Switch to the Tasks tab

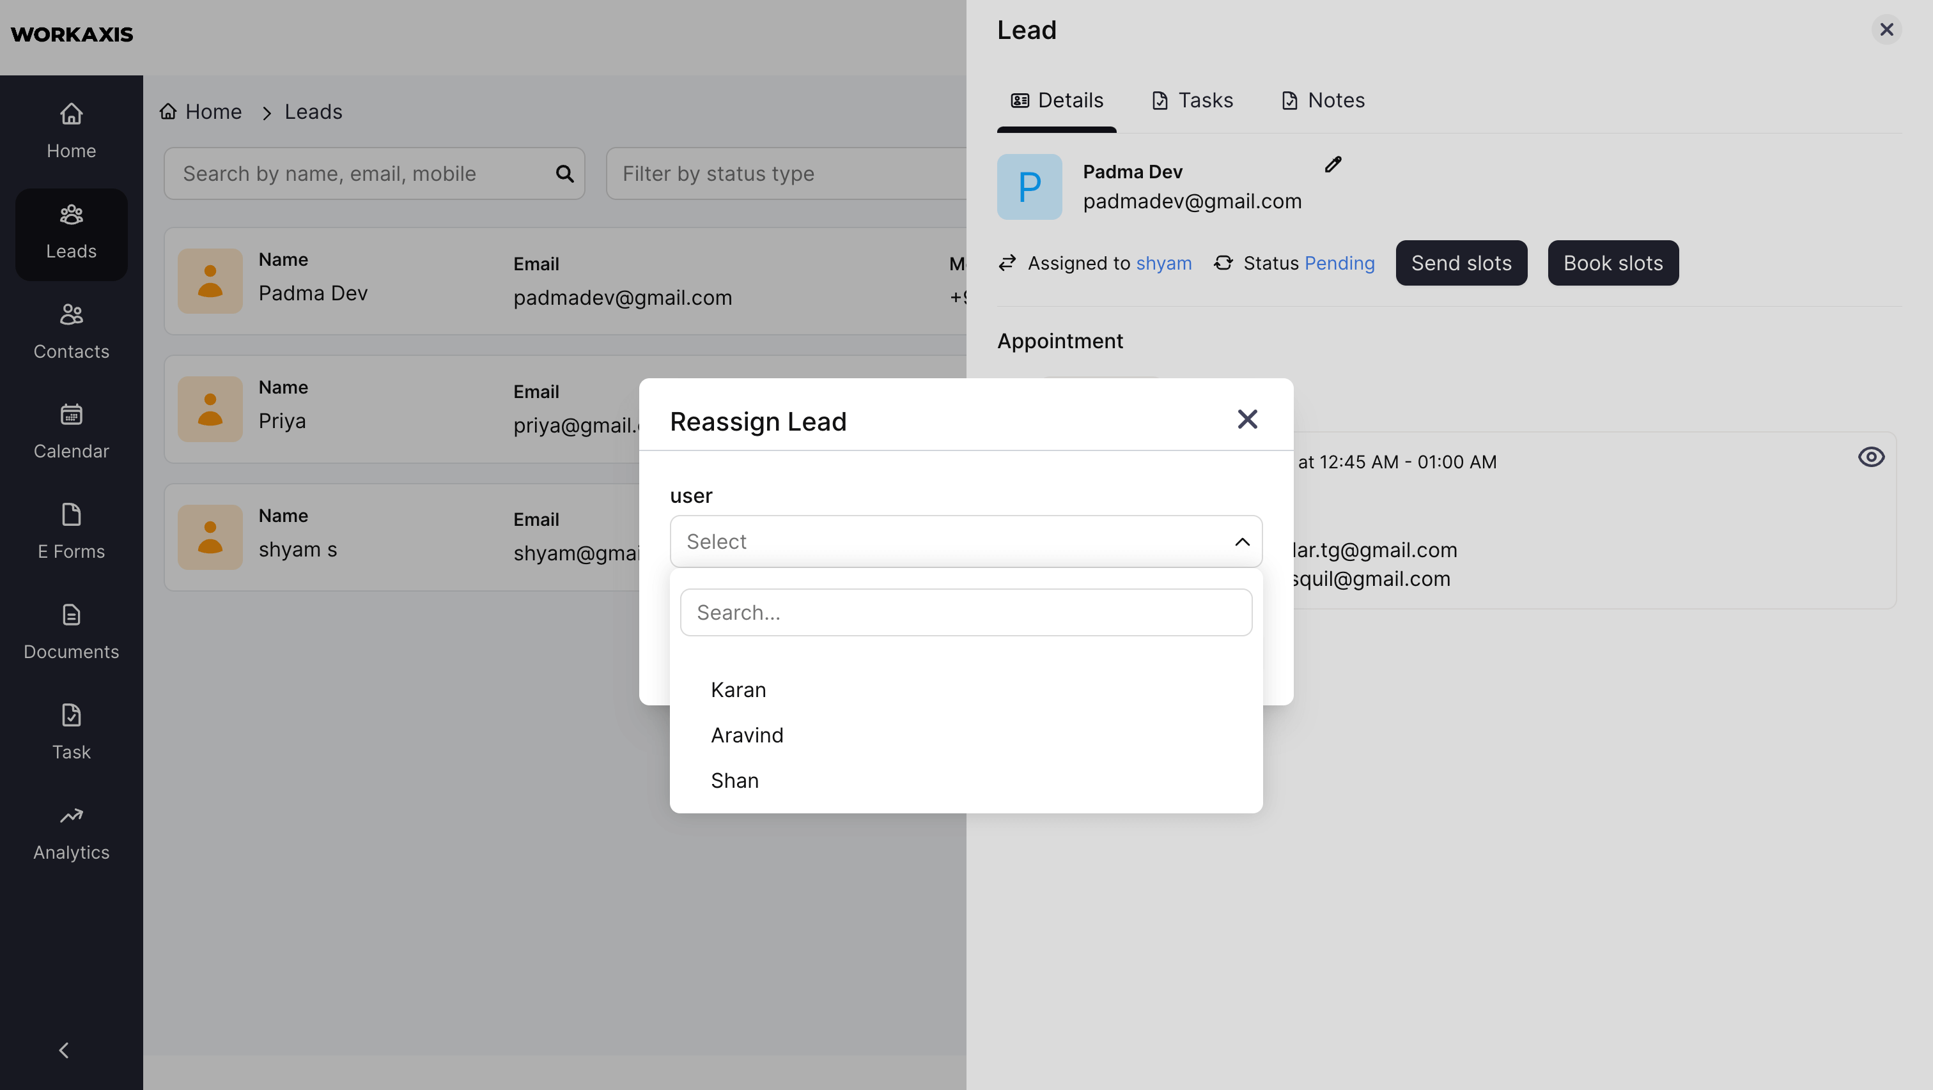(1192, 100)
